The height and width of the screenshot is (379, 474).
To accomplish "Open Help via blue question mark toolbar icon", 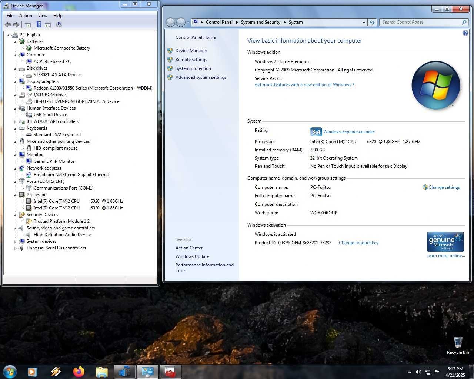I will click(x=39, y=24).
